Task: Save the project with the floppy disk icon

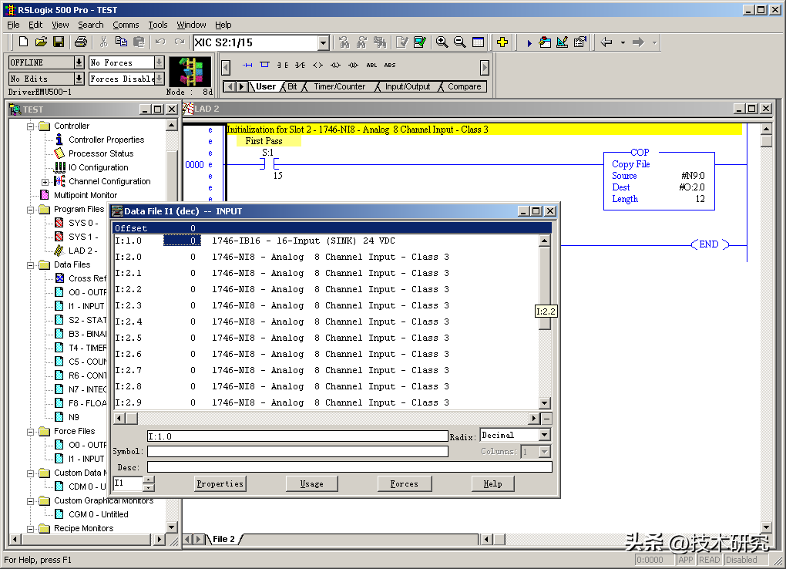Action: coord(59,42)
